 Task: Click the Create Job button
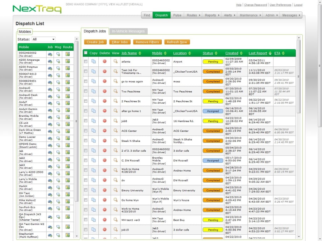point(95,42)
